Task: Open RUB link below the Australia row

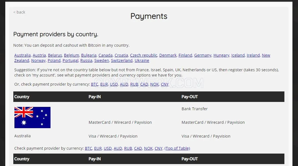Action: pyautogui.click(x=128, y=148)
